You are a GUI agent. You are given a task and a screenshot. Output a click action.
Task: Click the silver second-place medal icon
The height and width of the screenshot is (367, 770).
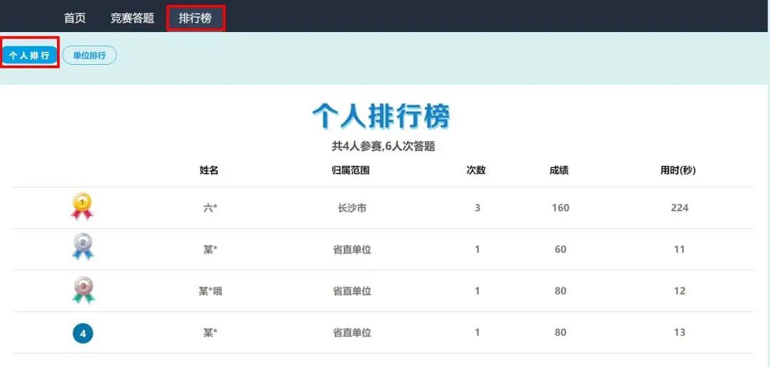click(83, 247)
